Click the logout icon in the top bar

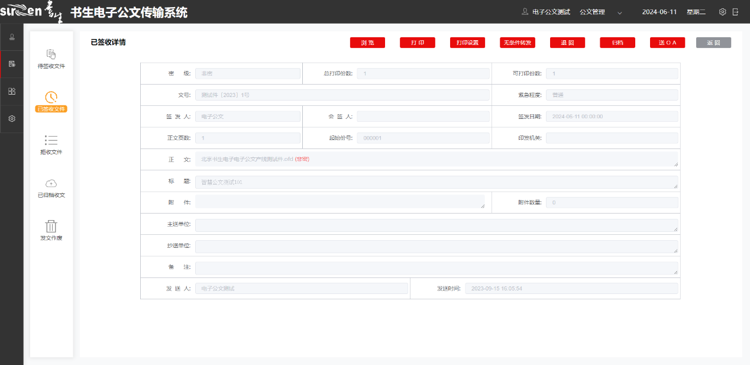(735, 12)
